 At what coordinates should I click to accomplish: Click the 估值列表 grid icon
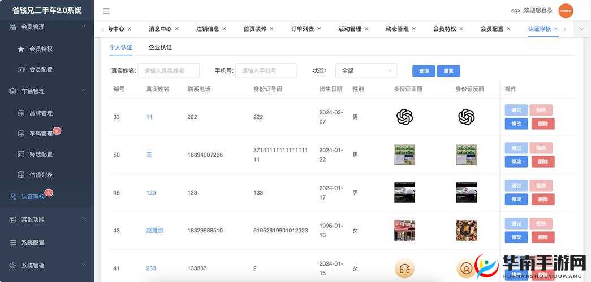(x=21, y=175)
